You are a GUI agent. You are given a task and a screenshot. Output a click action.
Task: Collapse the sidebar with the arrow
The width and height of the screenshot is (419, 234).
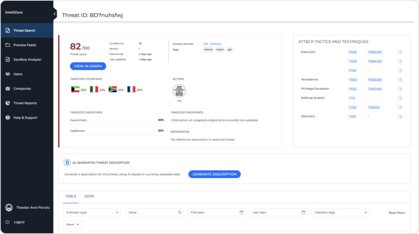point(55,14)
